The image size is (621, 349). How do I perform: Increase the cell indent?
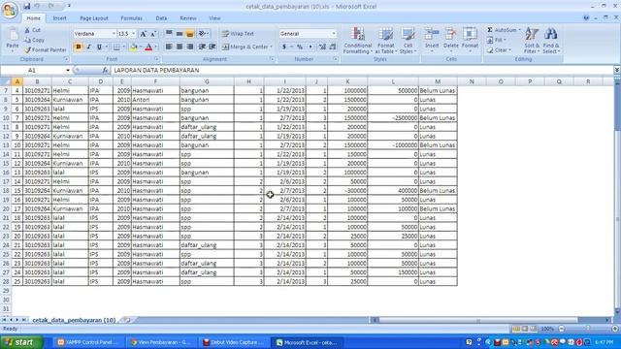point(212,48)
